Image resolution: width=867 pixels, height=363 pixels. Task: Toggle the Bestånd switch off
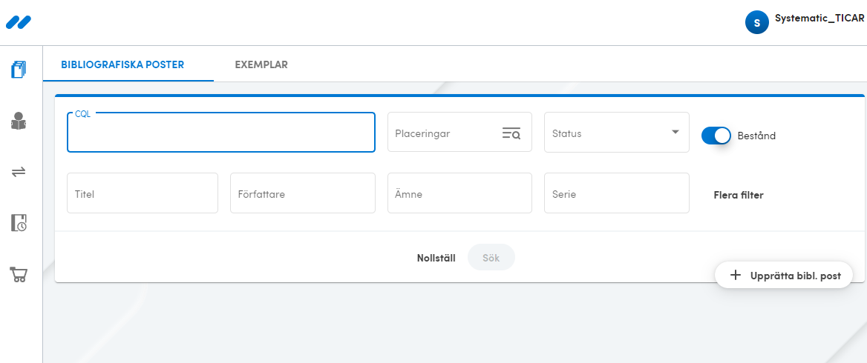716,135
